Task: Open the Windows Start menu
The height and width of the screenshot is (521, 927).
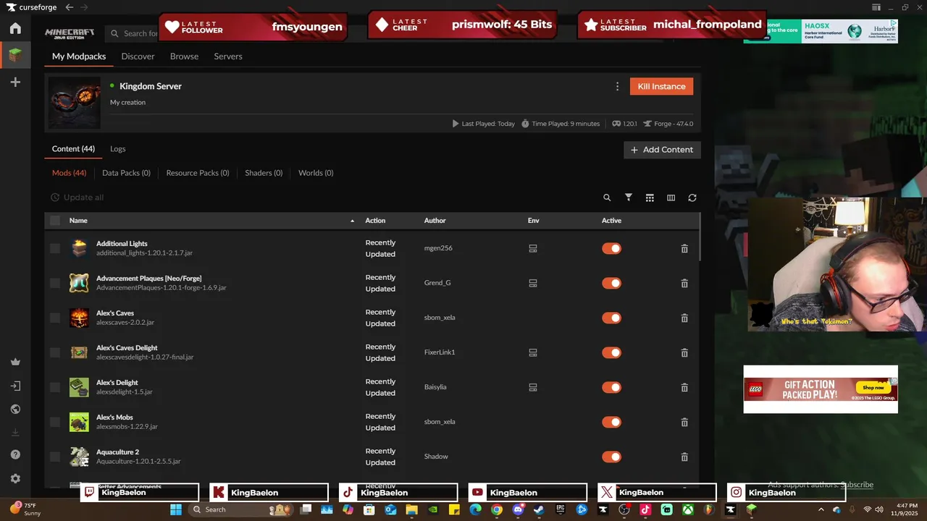Action: (x=176, y=509)
